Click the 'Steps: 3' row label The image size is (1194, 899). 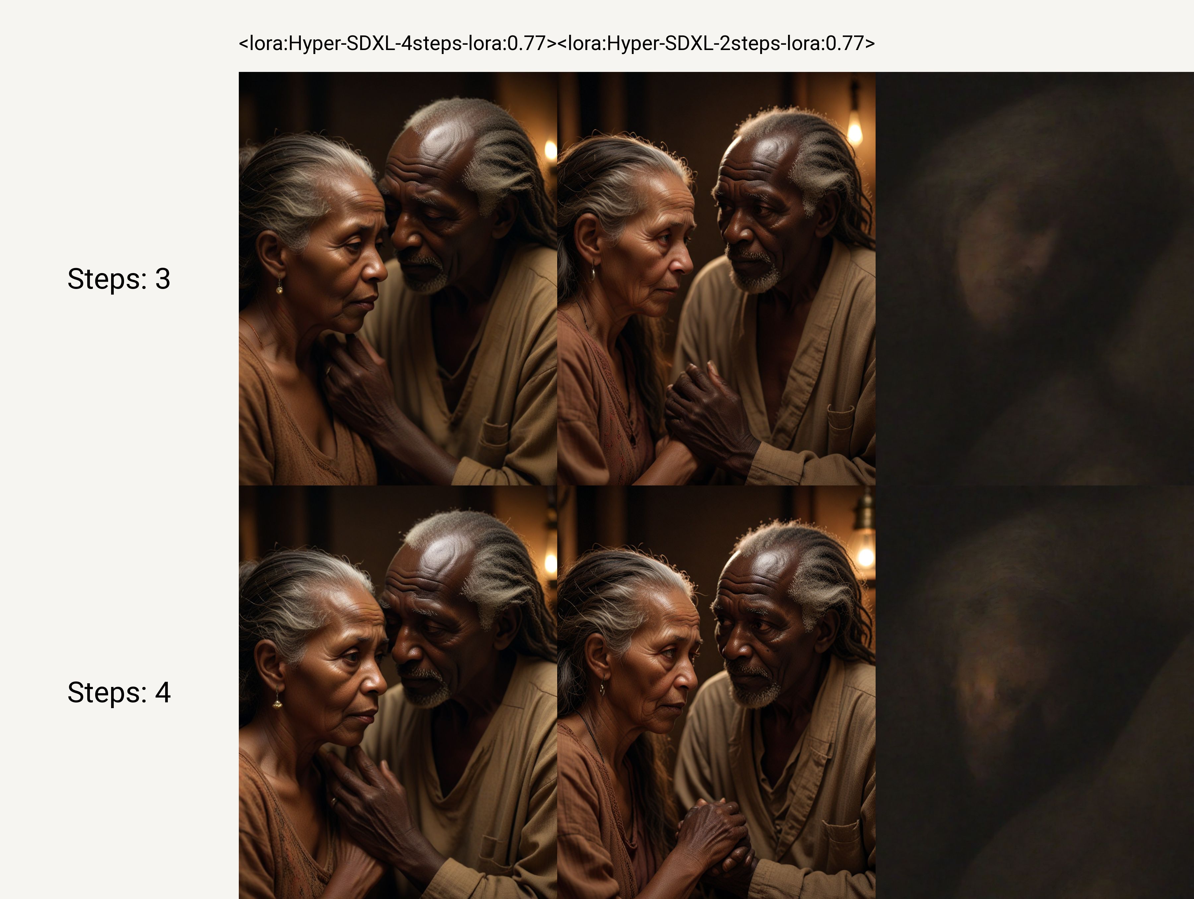tap(119, 279)
